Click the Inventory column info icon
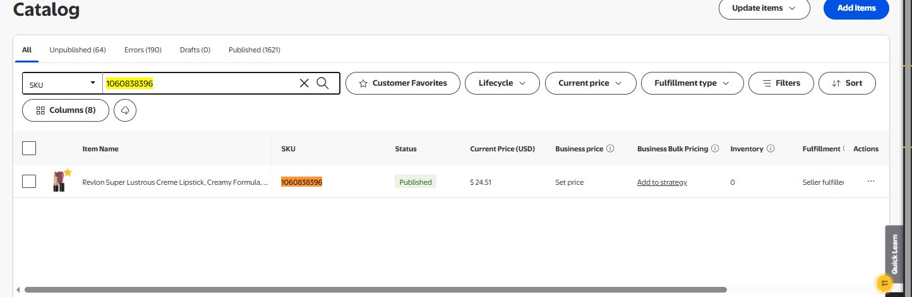Viewport: 912px width, 297px height. point(771,149)
